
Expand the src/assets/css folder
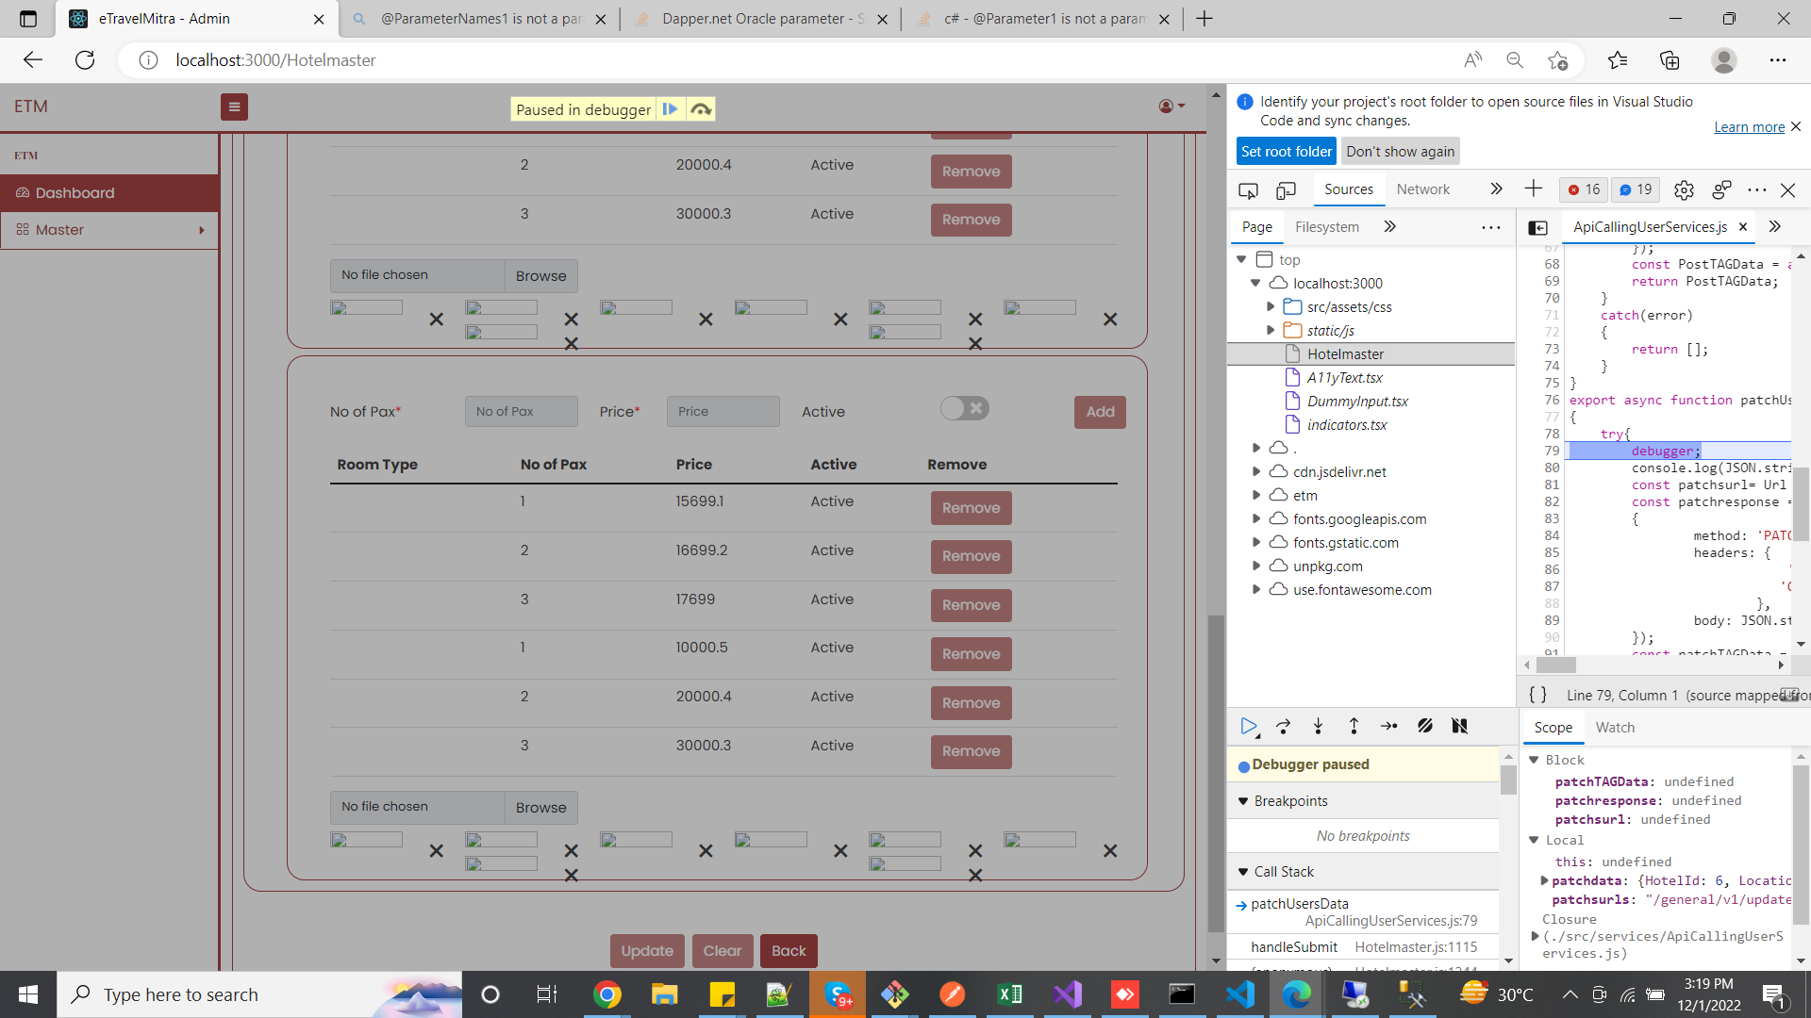(x=1271, y=306)
